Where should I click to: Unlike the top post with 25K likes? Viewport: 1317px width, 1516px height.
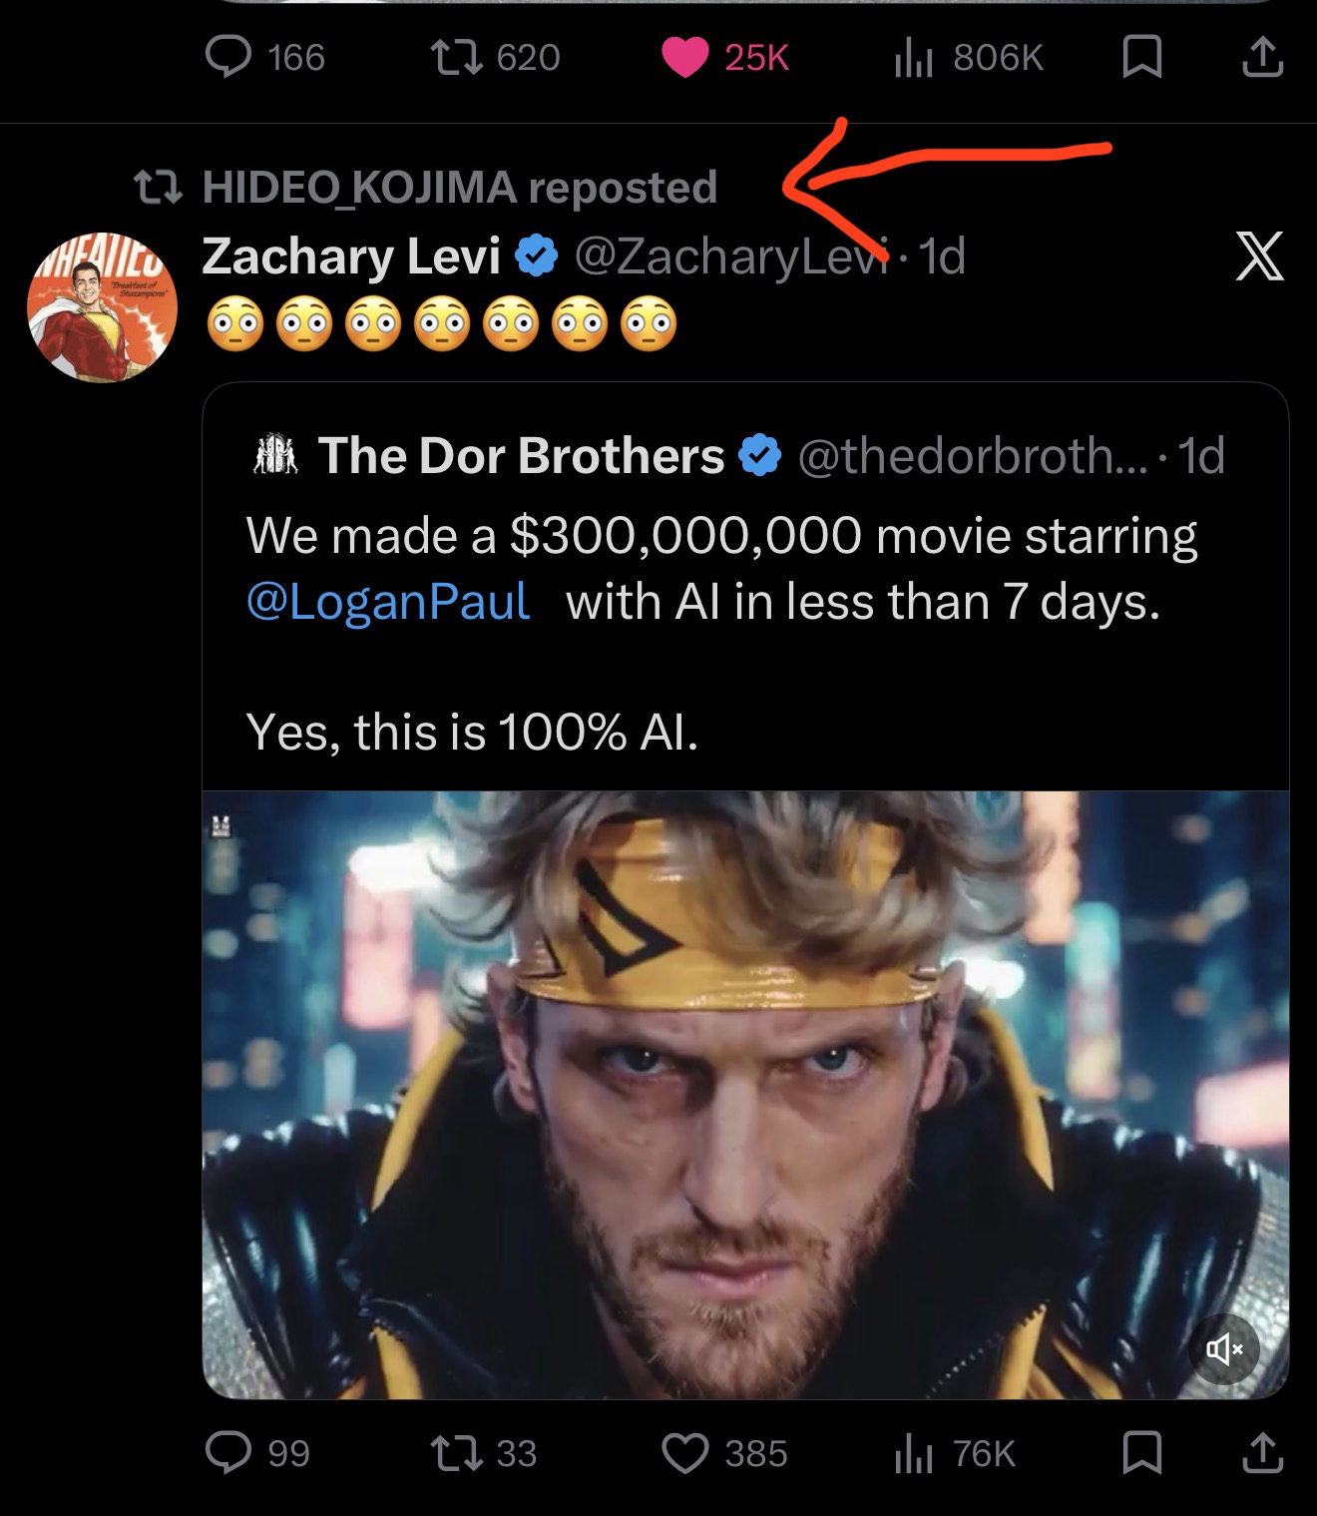coord(684,57)
